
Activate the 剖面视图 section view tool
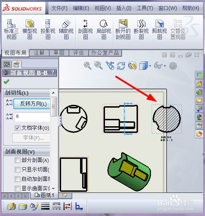85,29
